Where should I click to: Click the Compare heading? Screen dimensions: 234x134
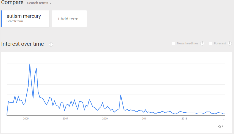click(x=12, y=3)
